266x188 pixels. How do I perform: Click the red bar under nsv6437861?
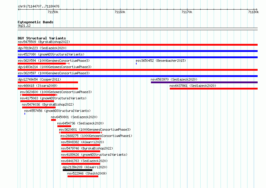click(214, 89)
